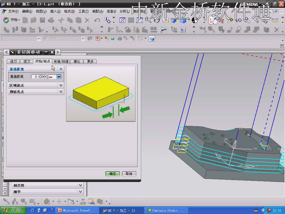Viewport: 285px width, 214px height.
Task: Click the Cut scissors icon
Action: [61, 20]
